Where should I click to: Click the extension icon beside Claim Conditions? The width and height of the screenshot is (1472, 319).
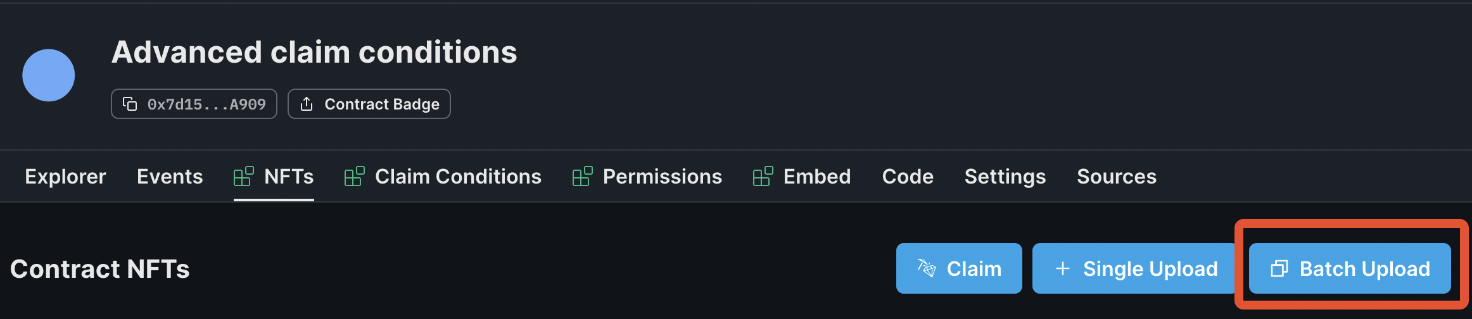[355, 176]
